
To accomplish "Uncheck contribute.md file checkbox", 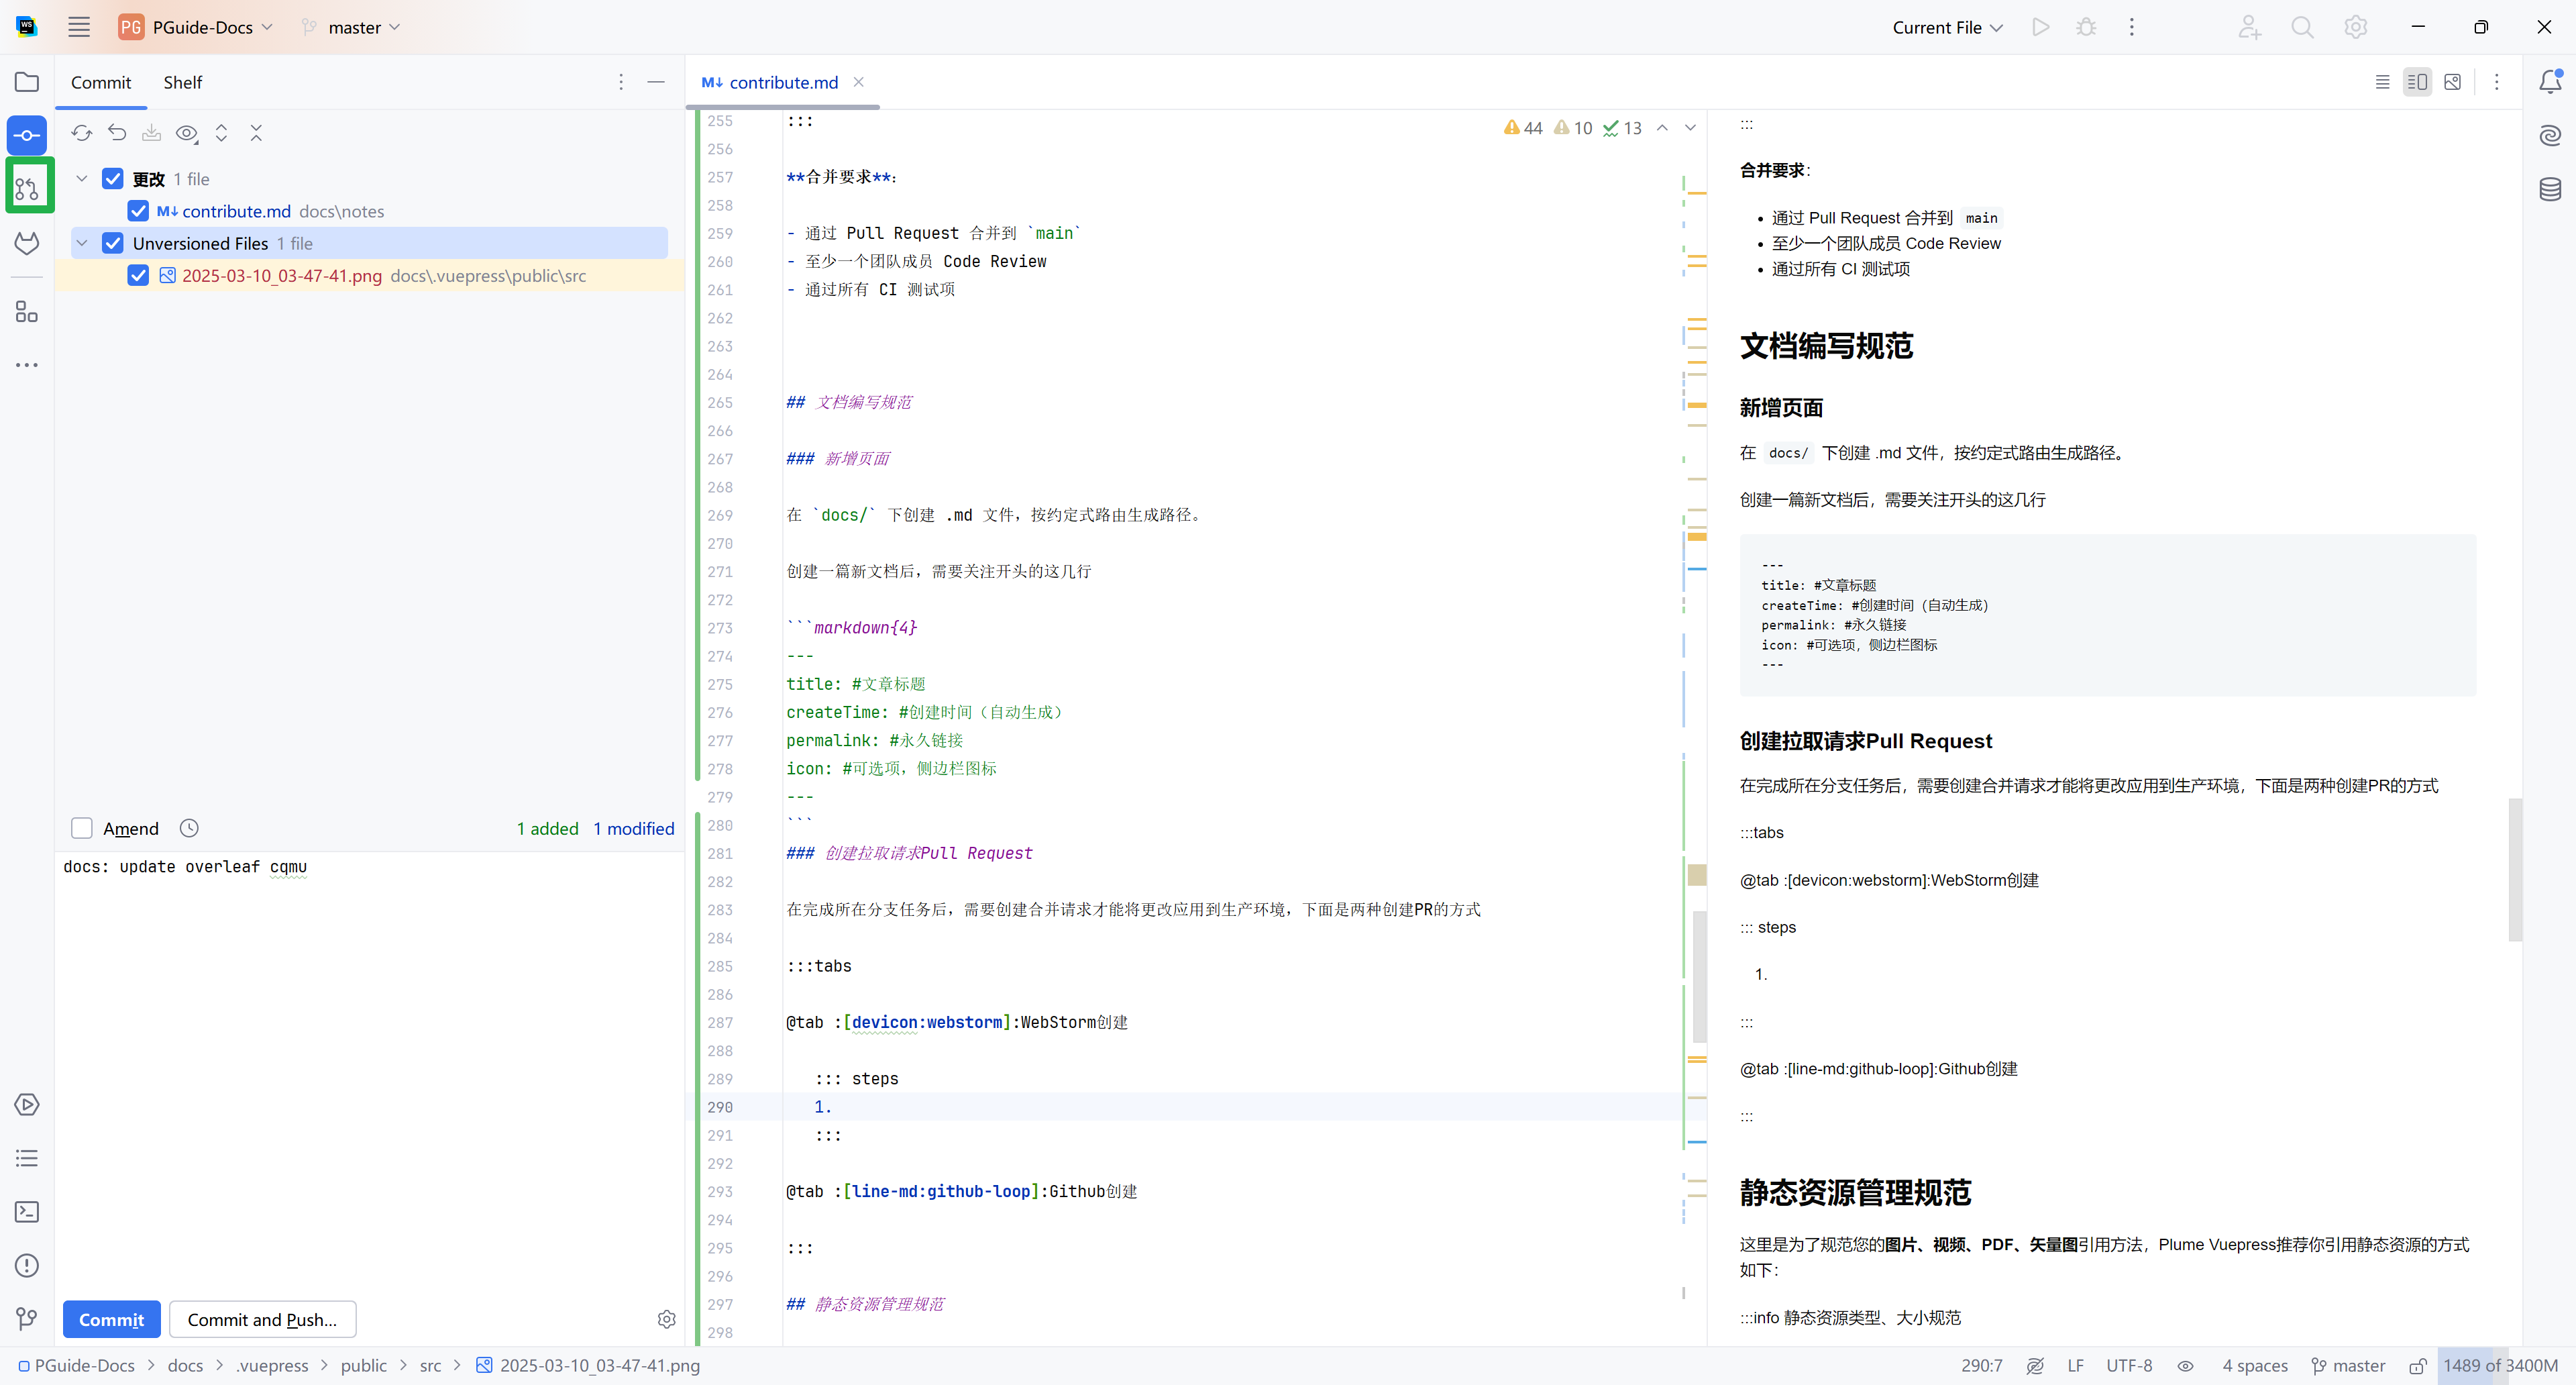I will (x=138, y=211).
